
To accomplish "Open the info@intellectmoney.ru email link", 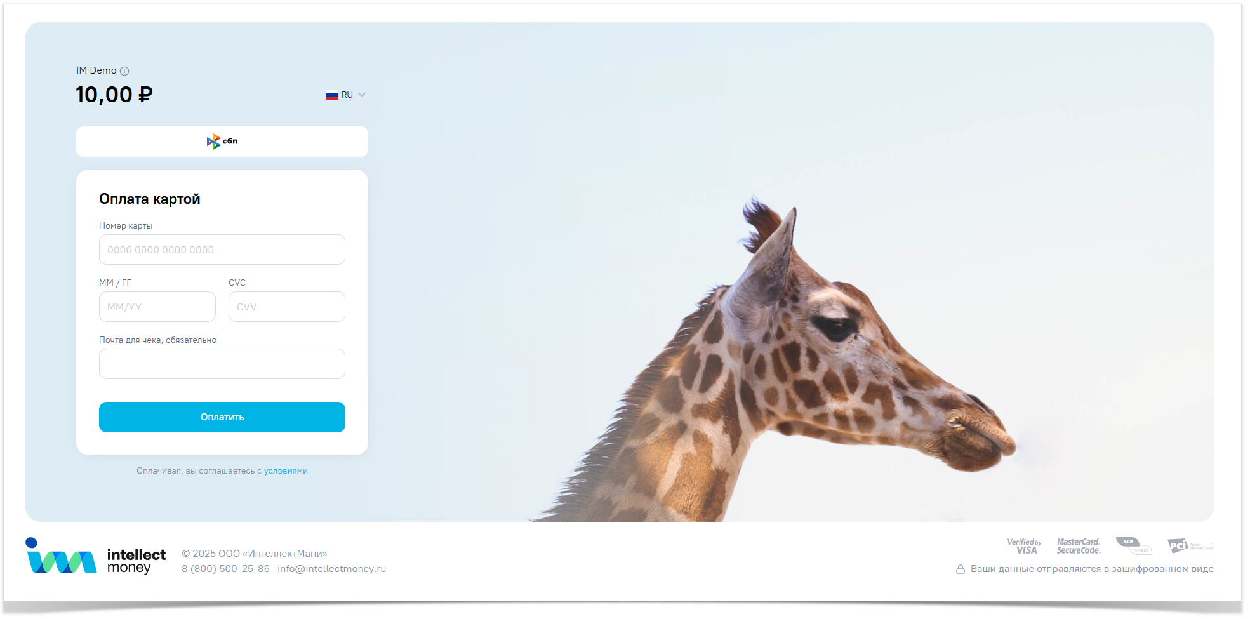I will click(331, 569).
